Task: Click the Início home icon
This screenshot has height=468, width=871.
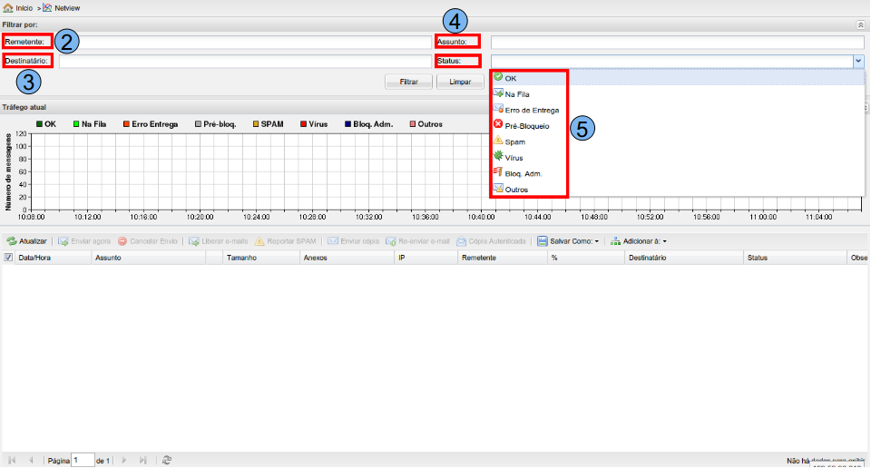Action: pos(8,7)
